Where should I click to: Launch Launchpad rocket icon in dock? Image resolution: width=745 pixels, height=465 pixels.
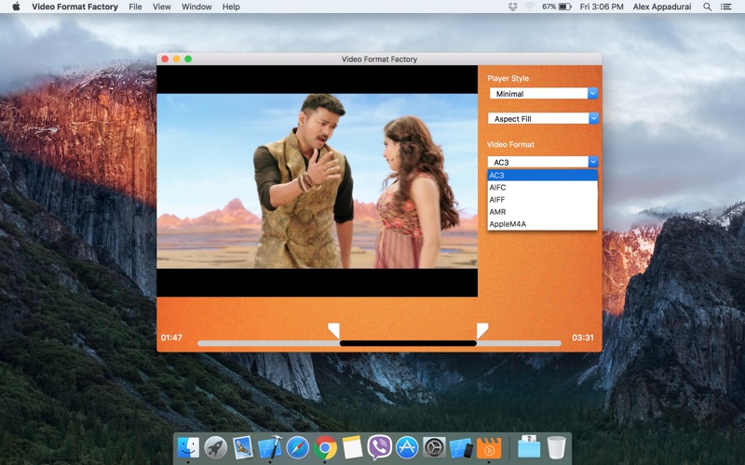pos(216,447)
